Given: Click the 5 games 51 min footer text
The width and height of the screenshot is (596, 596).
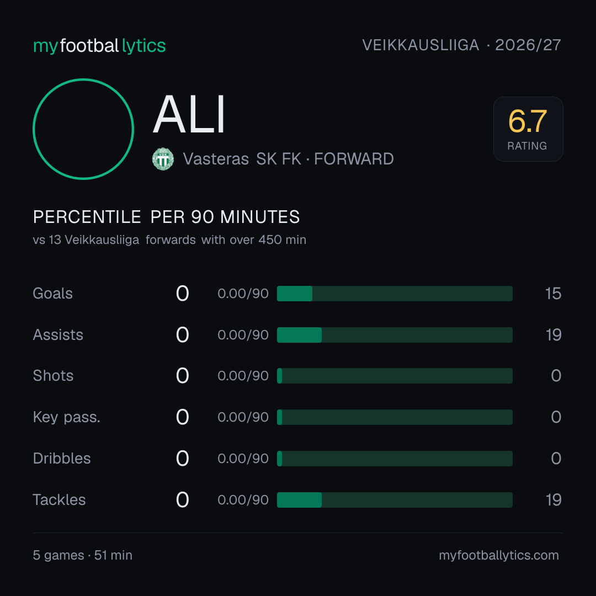Looking at the screenshot, I should [82, 555].
